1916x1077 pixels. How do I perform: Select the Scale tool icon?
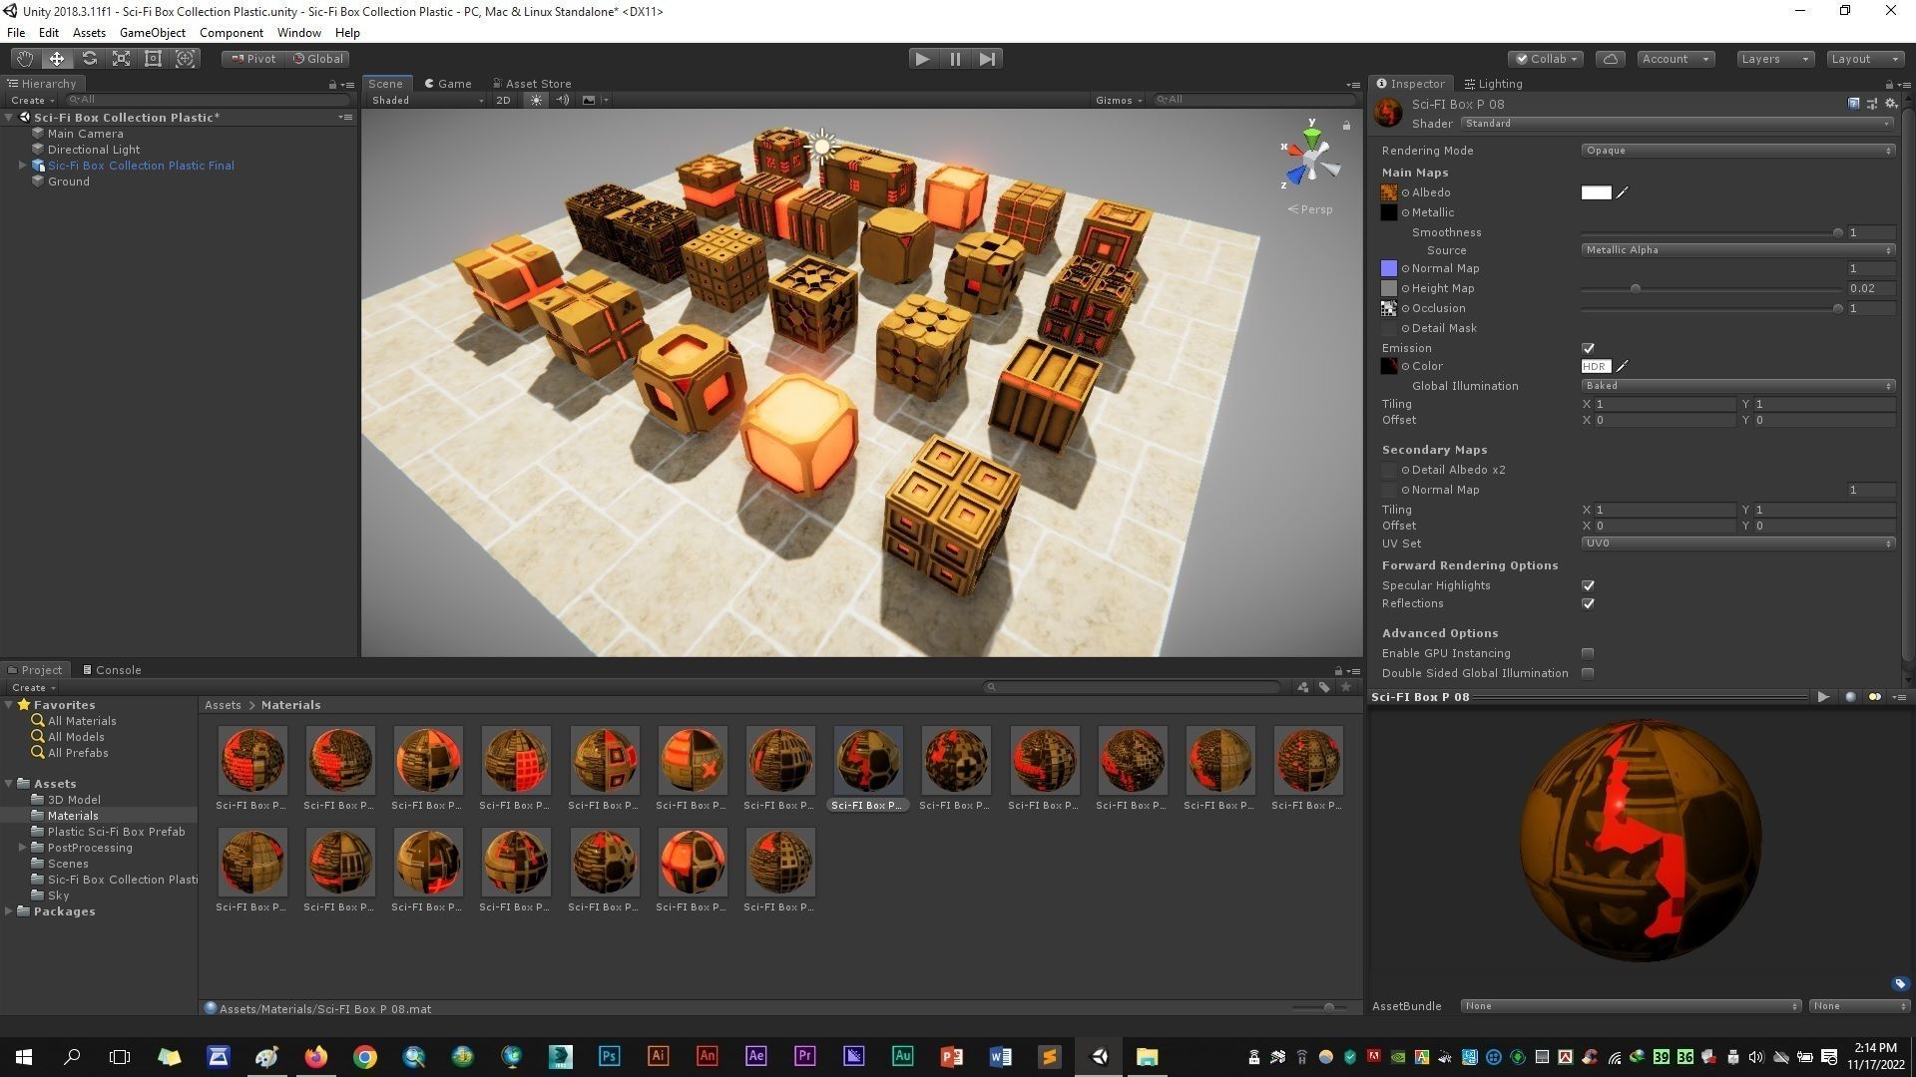[x=121, y=59]
